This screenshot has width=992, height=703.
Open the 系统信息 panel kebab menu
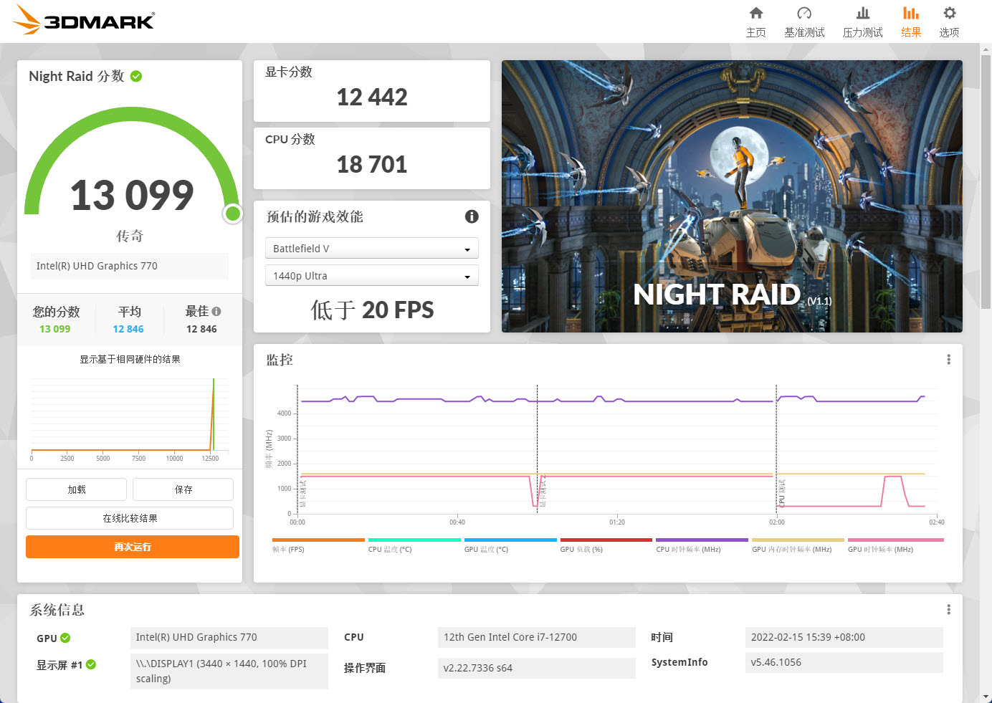pyautogui.click(x=948, y=608)
